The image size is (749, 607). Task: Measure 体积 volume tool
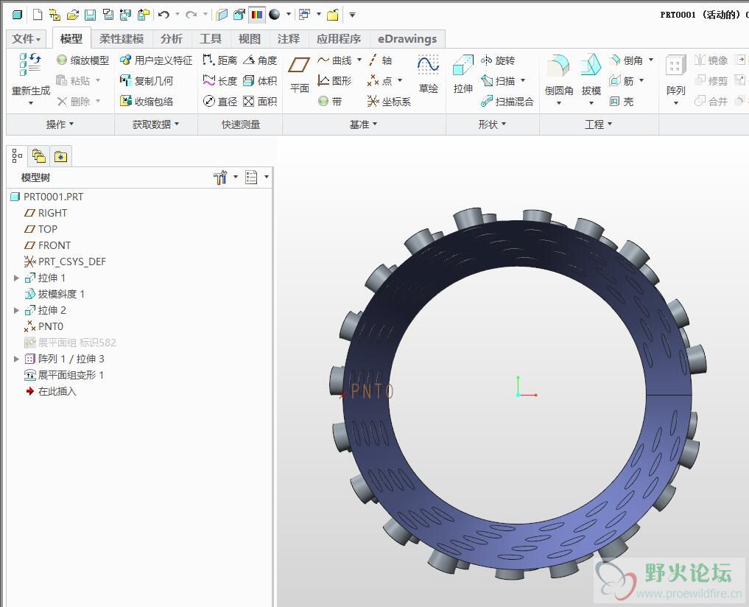(x=260, y=81)
